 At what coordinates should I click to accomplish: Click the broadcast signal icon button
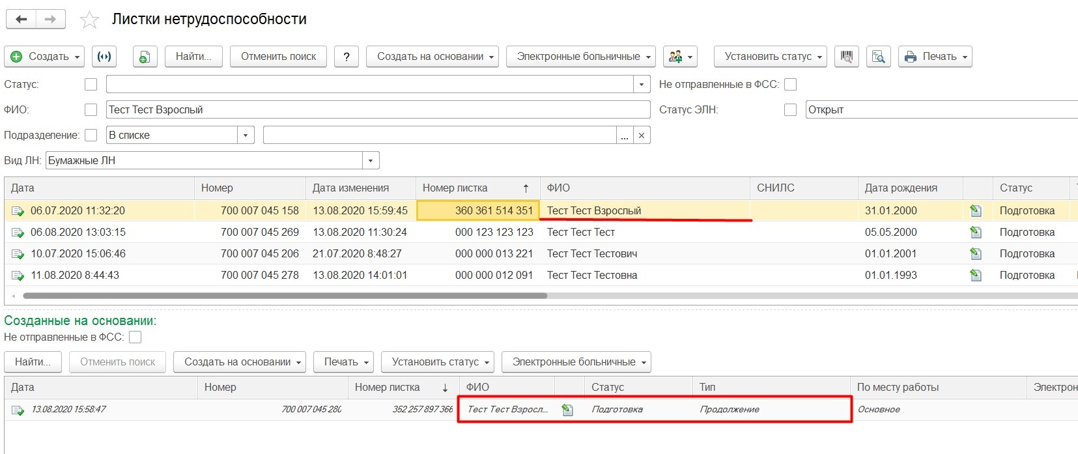pos(104,57)
